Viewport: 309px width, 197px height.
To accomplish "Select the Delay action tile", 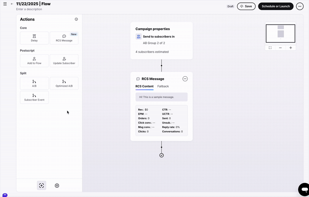I will 34,38.
